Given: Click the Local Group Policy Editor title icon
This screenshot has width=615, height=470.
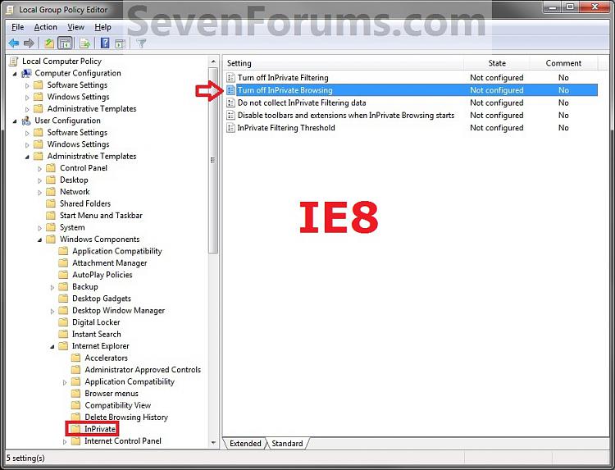Looking at the screenshot, I should 10,10.
